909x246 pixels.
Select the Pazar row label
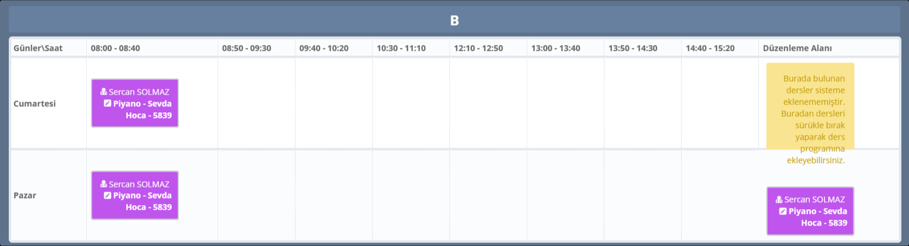coord(25,195)
